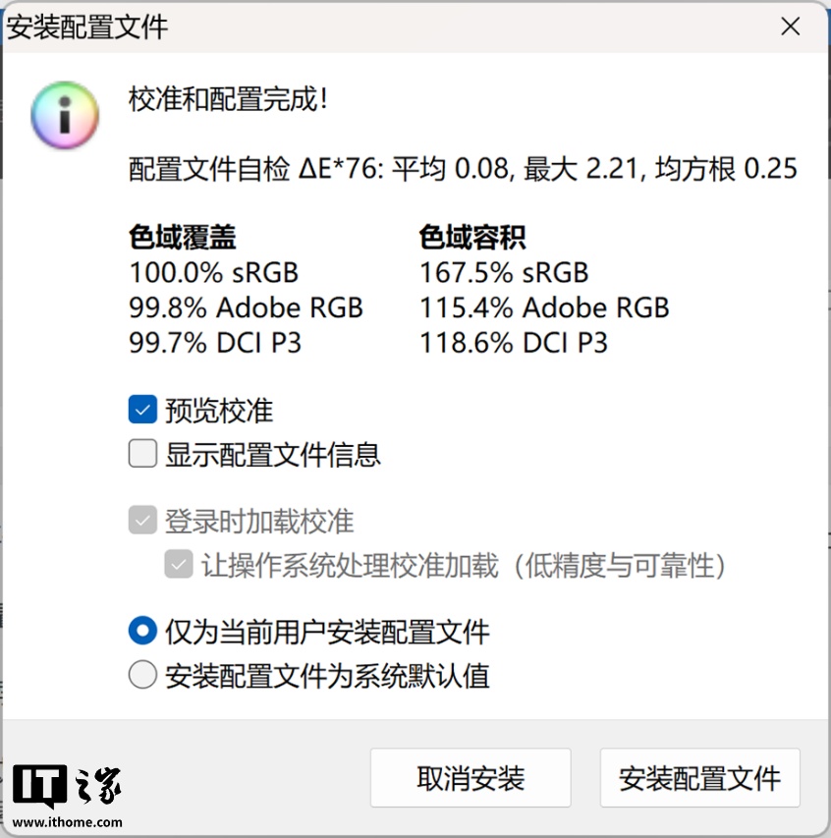This screenshot has height=838, width=831.
Task: Uncheck the 预览校准 checkbox
Action: pyautogui.click(x=143, y=410)
